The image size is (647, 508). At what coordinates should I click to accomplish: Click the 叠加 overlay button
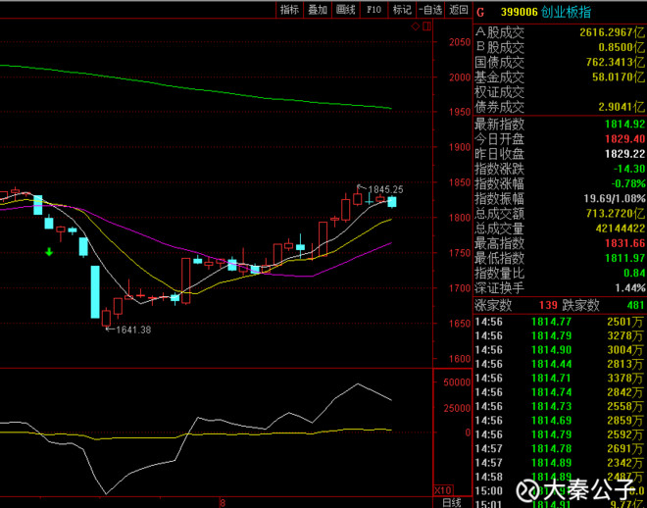pos(317,9)
